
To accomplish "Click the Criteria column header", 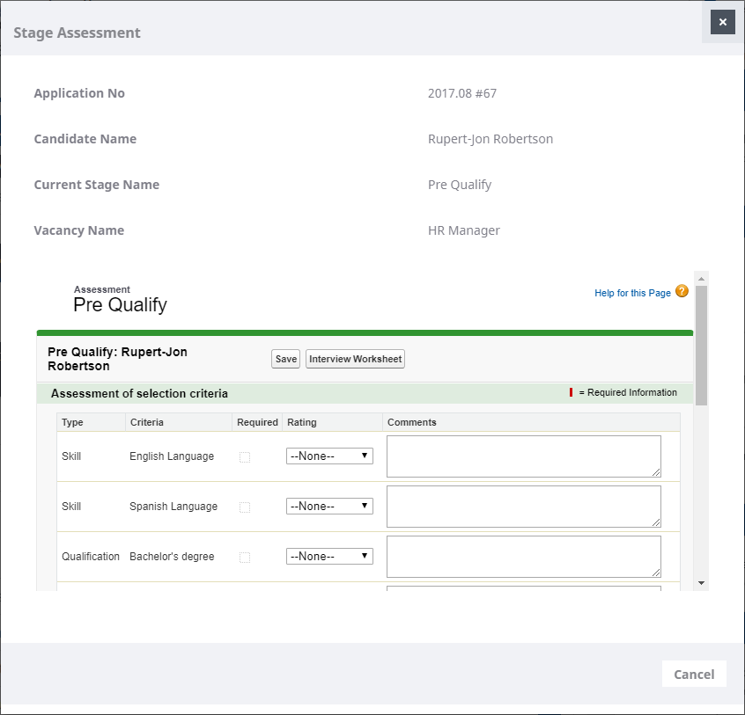I will click(x=146, y=422).
